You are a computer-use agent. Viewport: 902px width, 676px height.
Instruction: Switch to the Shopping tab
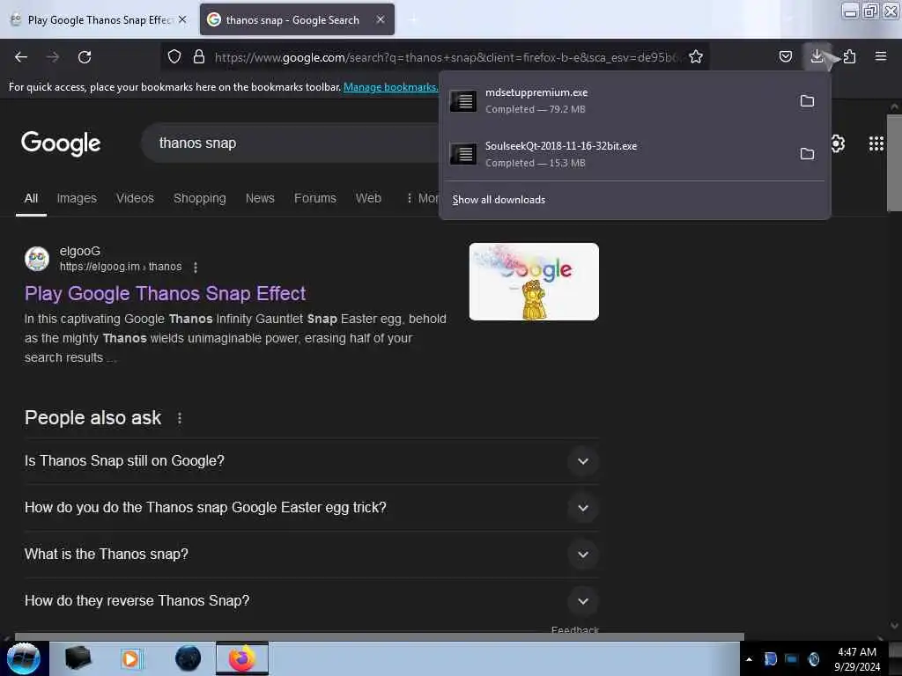200,198
